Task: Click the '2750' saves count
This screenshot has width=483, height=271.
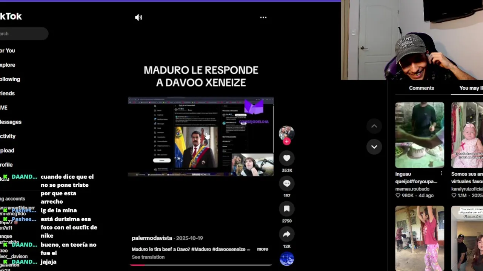Action: pyautogui.click(x=287, y=221)
